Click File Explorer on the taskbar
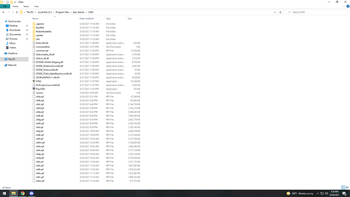 14,193
